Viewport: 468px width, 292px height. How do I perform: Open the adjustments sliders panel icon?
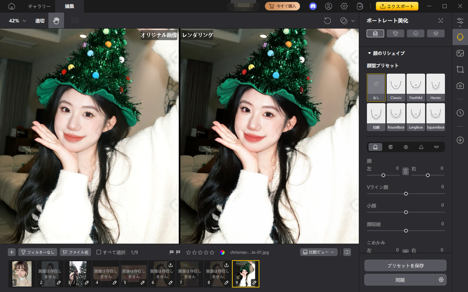tap(460, 20)
